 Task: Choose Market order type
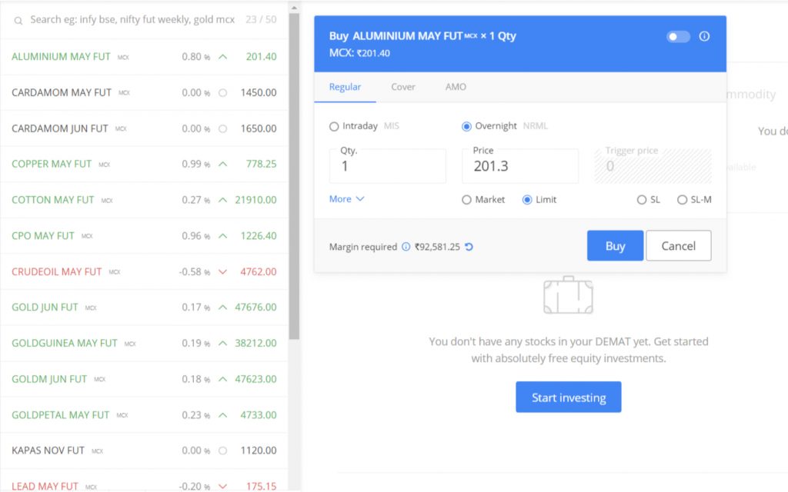click(466, 200)
